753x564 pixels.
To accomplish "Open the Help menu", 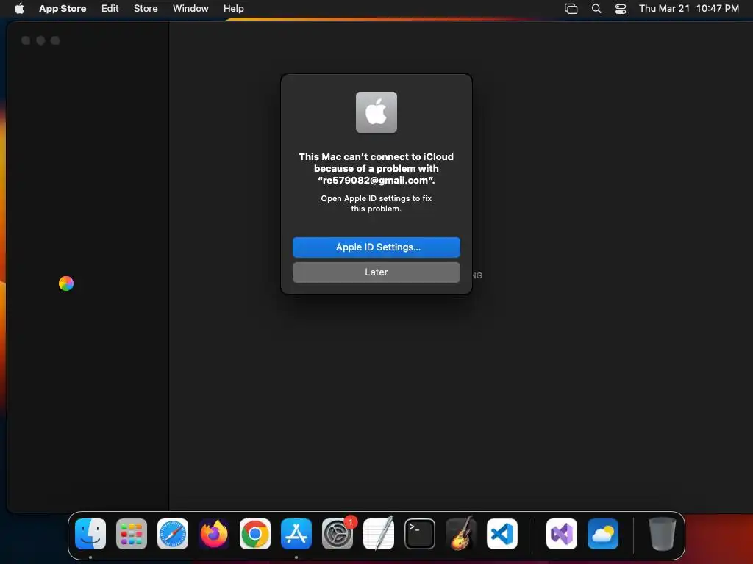I will [x=233, y=8].
